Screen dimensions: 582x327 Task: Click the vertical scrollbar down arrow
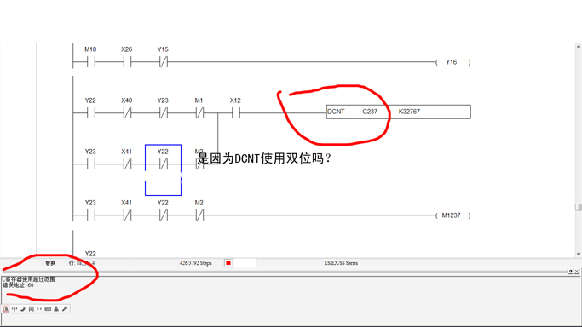point(579,254)
